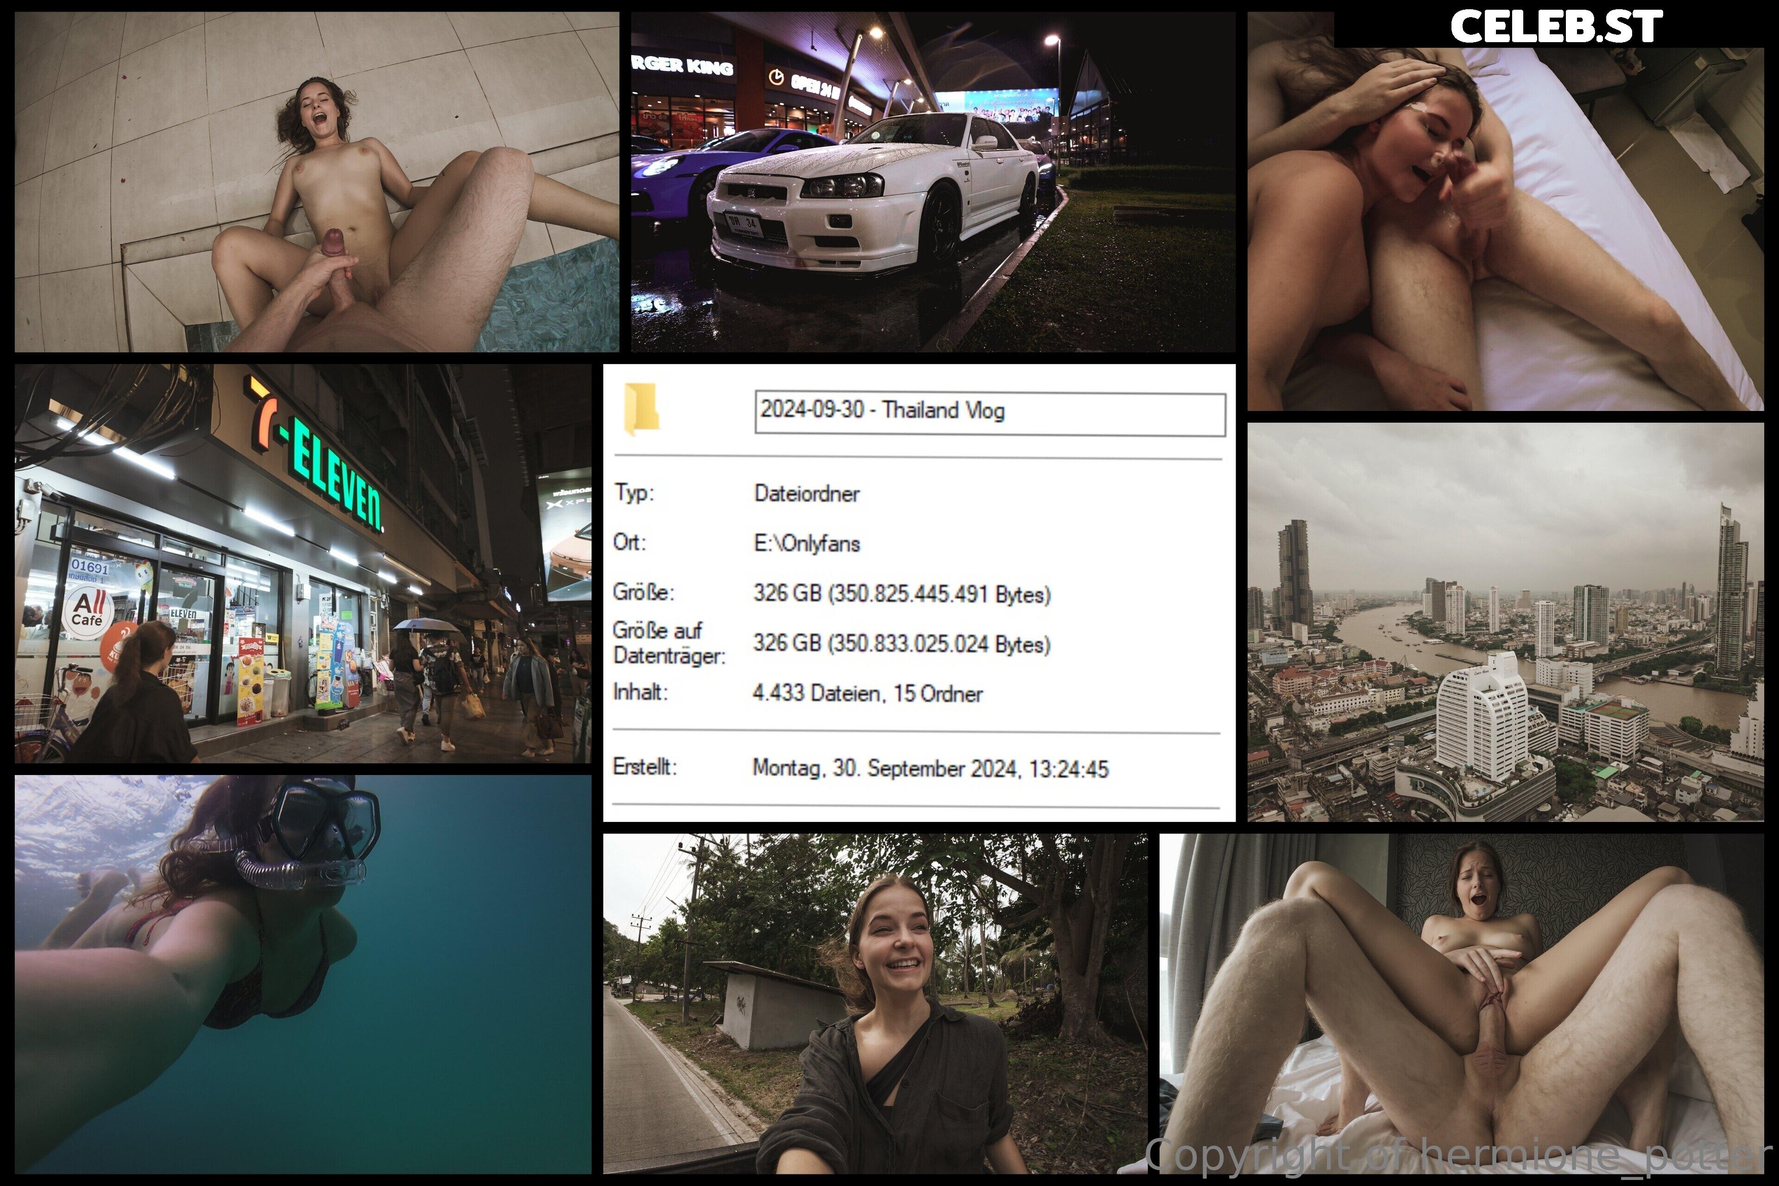Open the city skyline river photo thumbnail

(x=1505, y=622)
